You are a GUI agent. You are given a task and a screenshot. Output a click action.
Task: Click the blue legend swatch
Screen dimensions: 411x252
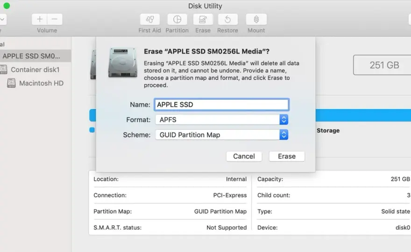pyautogui.click(x=92, y=130)
